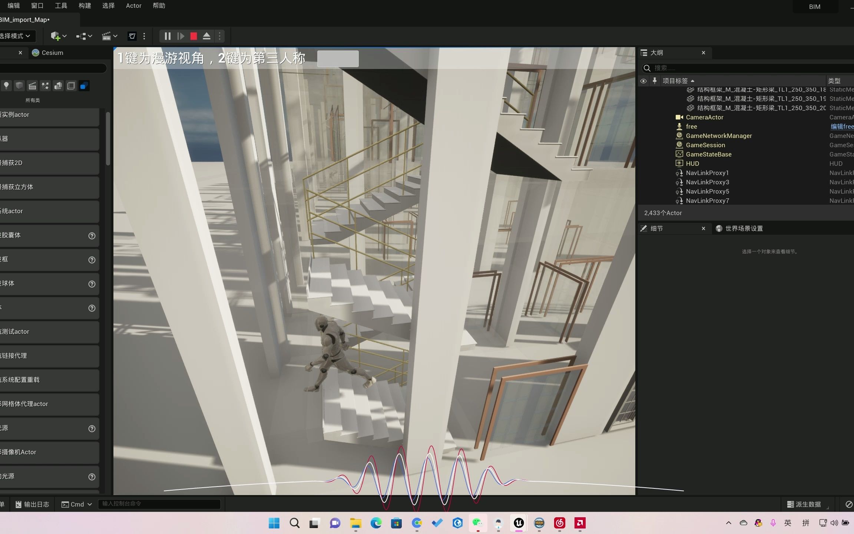Click the console command input field
This screenshot has height=534, width=854.
[x=159, y=504]
